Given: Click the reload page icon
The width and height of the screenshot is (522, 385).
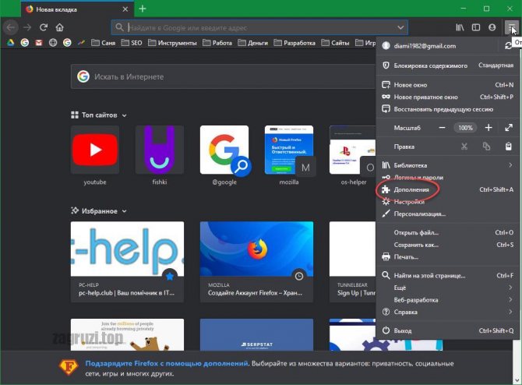Looking at the screenshot, I should click(44, 27).
